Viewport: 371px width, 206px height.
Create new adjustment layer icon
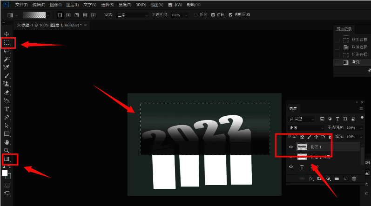[x=328, y=179]
